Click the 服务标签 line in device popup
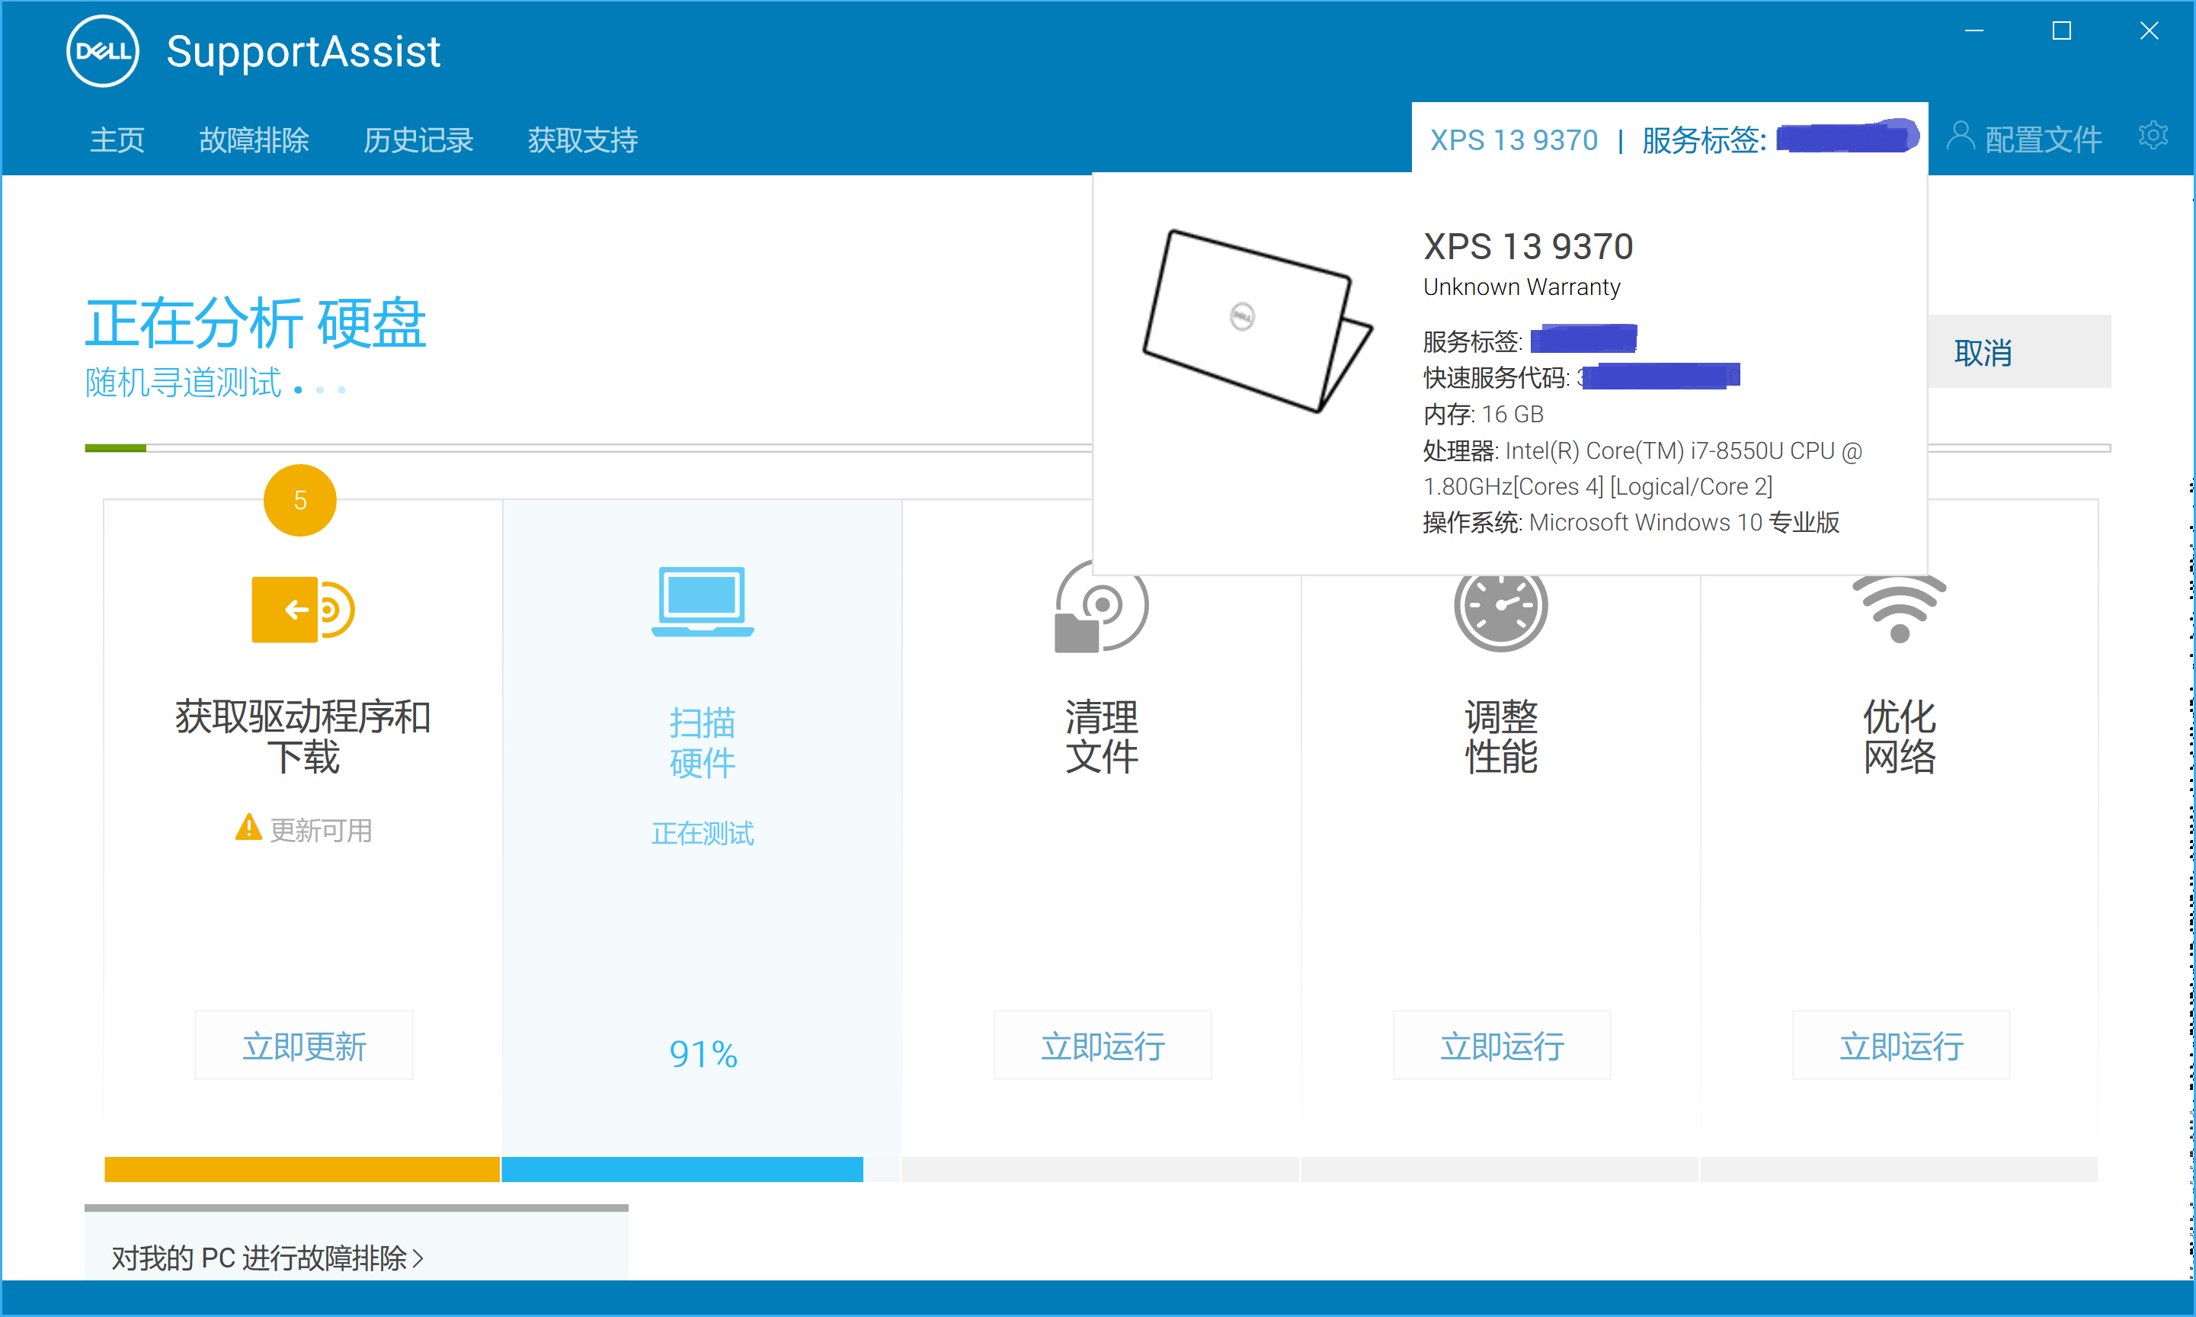Image resolution: width=2196 pixels, height=1317 pixels. coord(1530,340)
